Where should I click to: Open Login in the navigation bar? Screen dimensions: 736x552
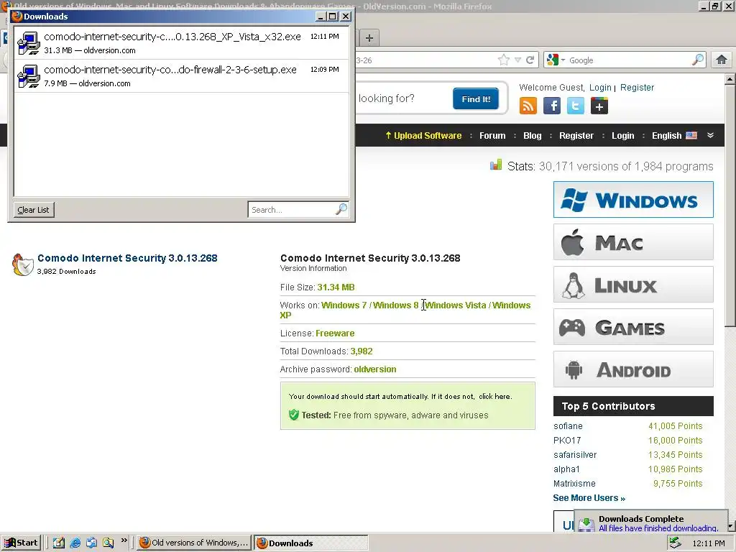(623, 136)
